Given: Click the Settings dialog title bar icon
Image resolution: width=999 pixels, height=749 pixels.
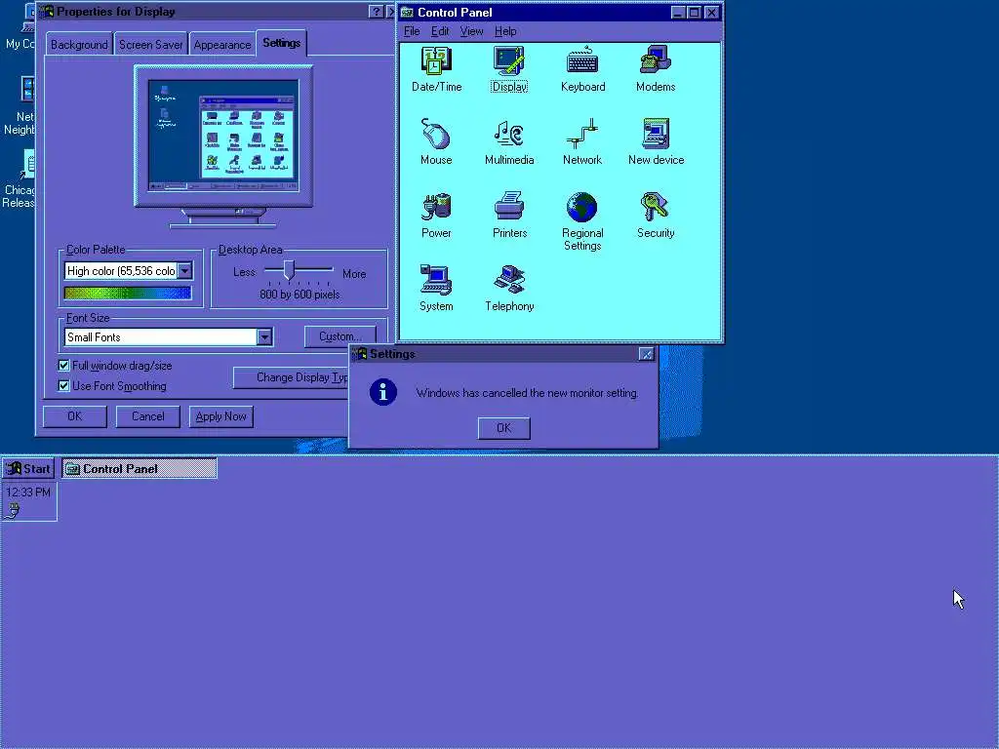Looking at the screenshot, I should tap(360, 353).
